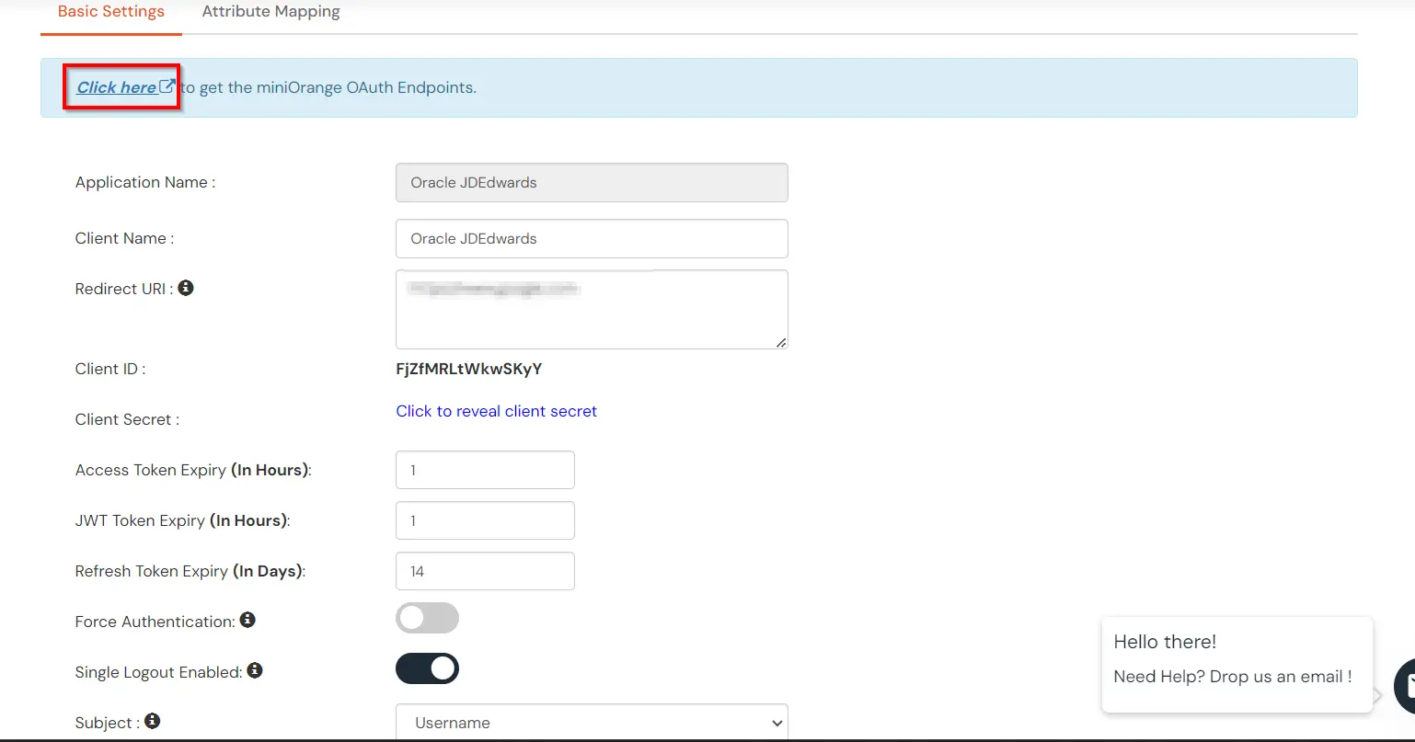Click the info icon next to Subject

point(151,722)
